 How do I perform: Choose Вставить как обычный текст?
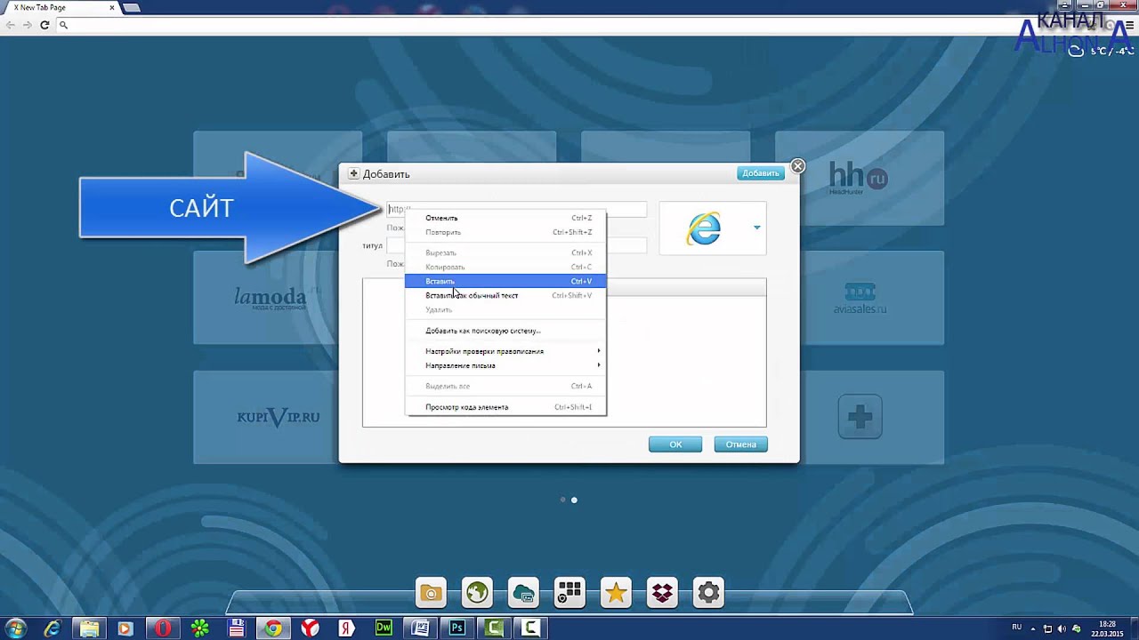click(x=505, y=295)
